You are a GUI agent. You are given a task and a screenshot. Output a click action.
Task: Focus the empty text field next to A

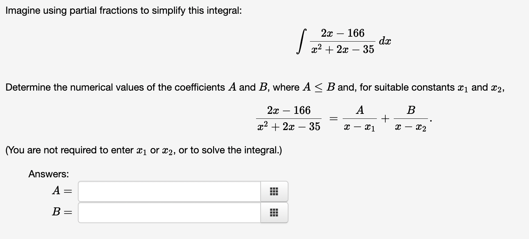(169, 191)
